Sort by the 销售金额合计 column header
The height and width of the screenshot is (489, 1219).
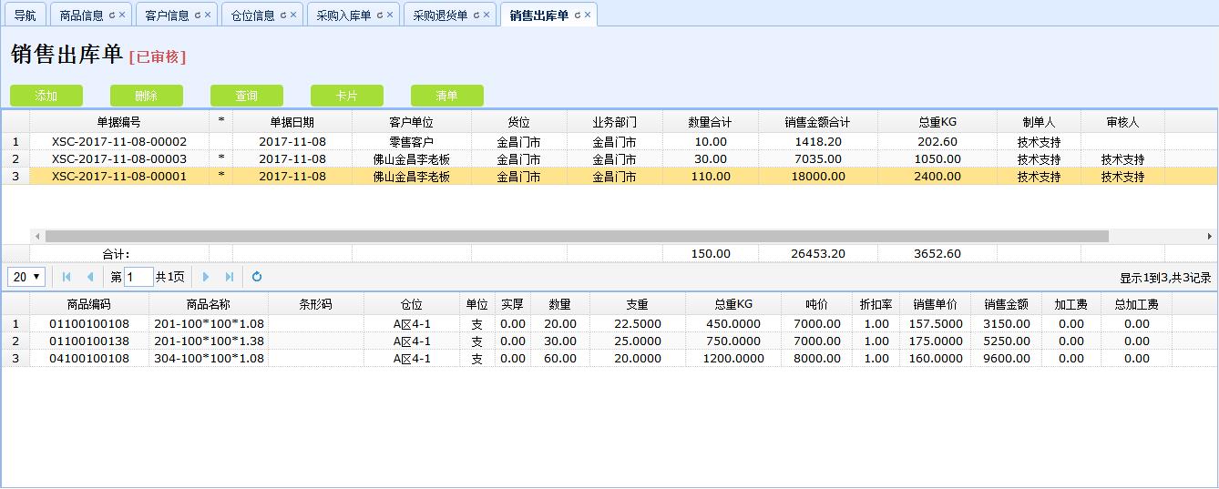[817, 122]
